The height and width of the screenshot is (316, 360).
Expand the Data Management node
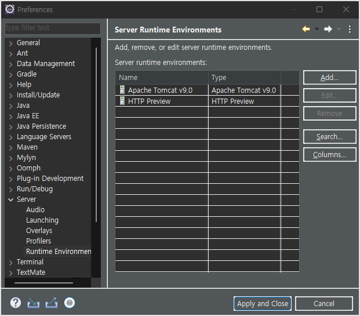tap(10, 64)
